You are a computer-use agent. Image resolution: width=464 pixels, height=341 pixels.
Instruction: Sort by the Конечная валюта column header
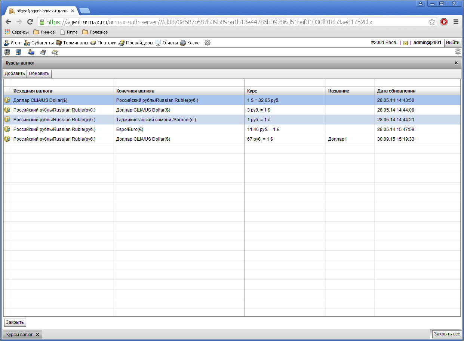(179, 91)
